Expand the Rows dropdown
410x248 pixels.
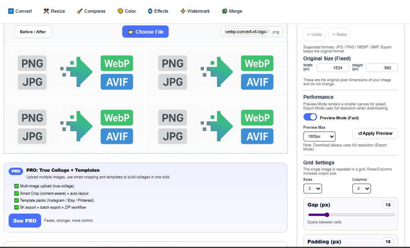click(313, 189)
